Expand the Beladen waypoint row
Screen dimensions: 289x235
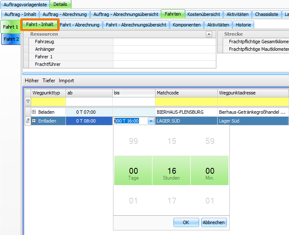[x=34, y=112]
